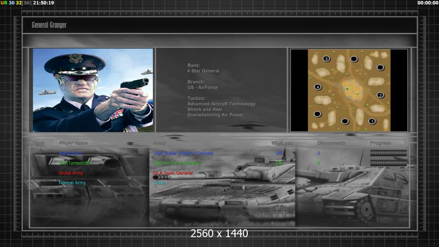Click the "[50]" value in the overlay
Screen dimensions: 439x247
tap(27, 3)
